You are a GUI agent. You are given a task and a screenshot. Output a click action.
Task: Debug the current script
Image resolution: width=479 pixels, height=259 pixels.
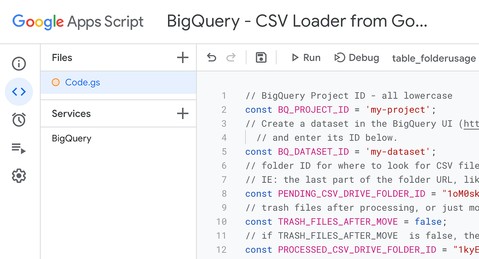[356, 57]
